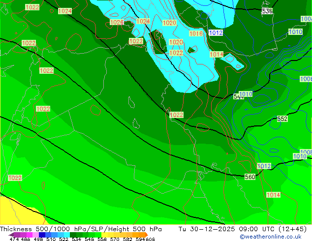Click the 552 height contour label
Image resolution: width=312 pixels, height=241 pixels.
(x=282, y=119)
